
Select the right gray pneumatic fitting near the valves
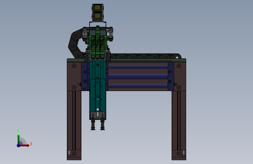point(111,34)
